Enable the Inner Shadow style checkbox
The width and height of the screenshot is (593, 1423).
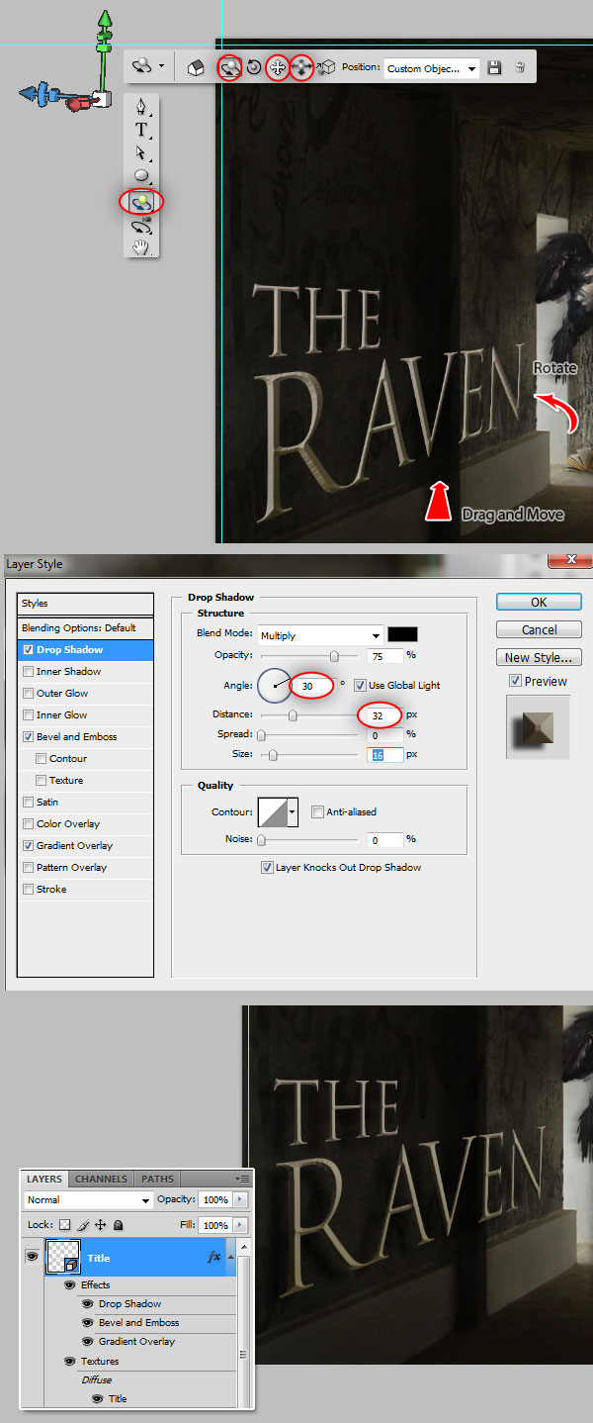tap(28, 672)
